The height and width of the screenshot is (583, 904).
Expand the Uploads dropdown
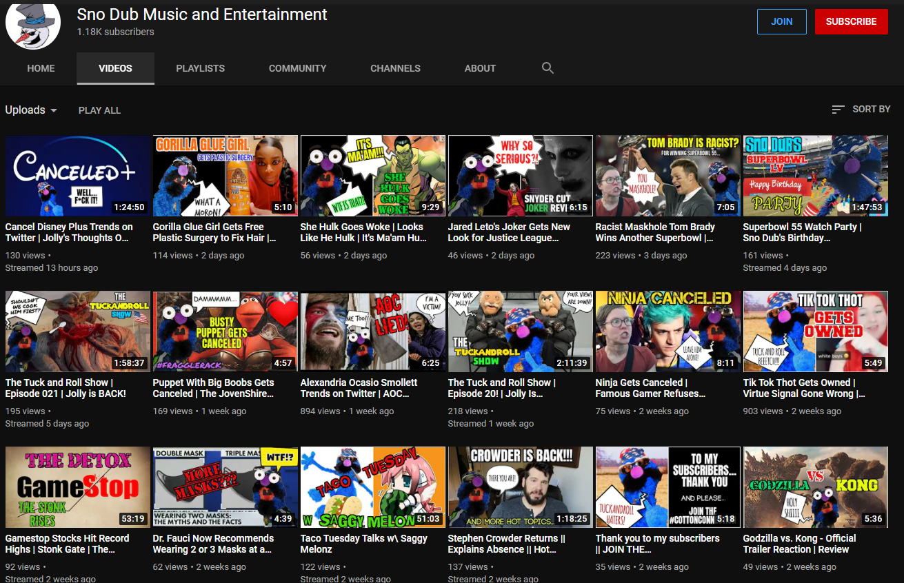coord(31,110)
